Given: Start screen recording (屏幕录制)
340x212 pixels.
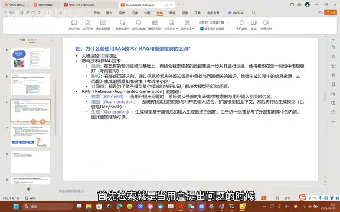Looking at the screenshot, I should click(266, 25).
